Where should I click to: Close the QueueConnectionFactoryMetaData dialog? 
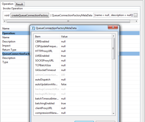click(x=113, y=27)
